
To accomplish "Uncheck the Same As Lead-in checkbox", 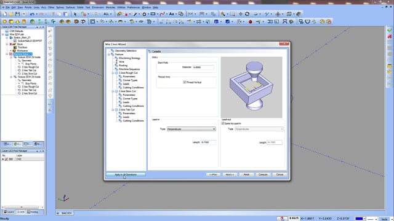I will pyautogui.click(x=223, y=123).
